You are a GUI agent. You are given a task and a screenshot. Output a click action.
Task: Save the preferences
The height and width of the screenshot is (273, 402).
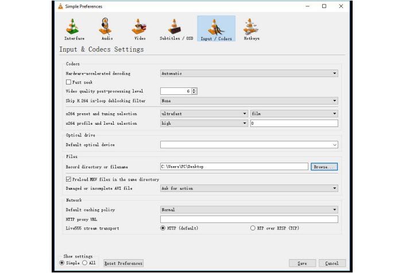[302, 263]
